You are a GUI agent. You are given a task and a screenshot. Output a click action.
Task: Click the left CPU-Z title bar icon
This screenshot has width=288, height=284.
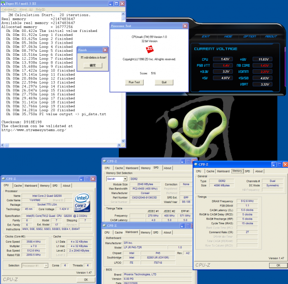[4, 179]
